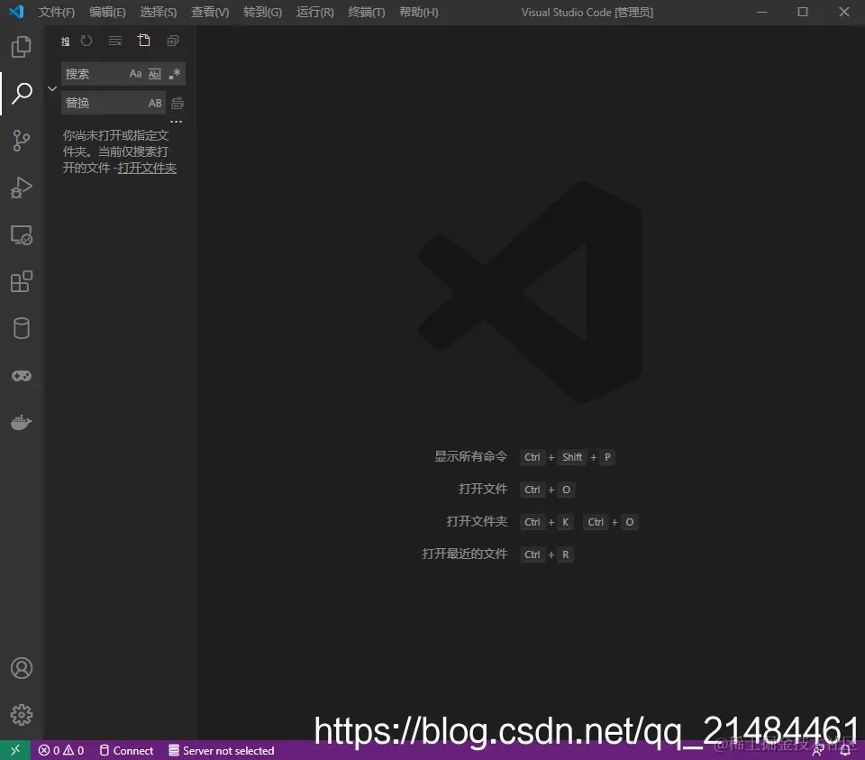
Task: Open the 帮助(H) menu
Action: click(419, 12)
